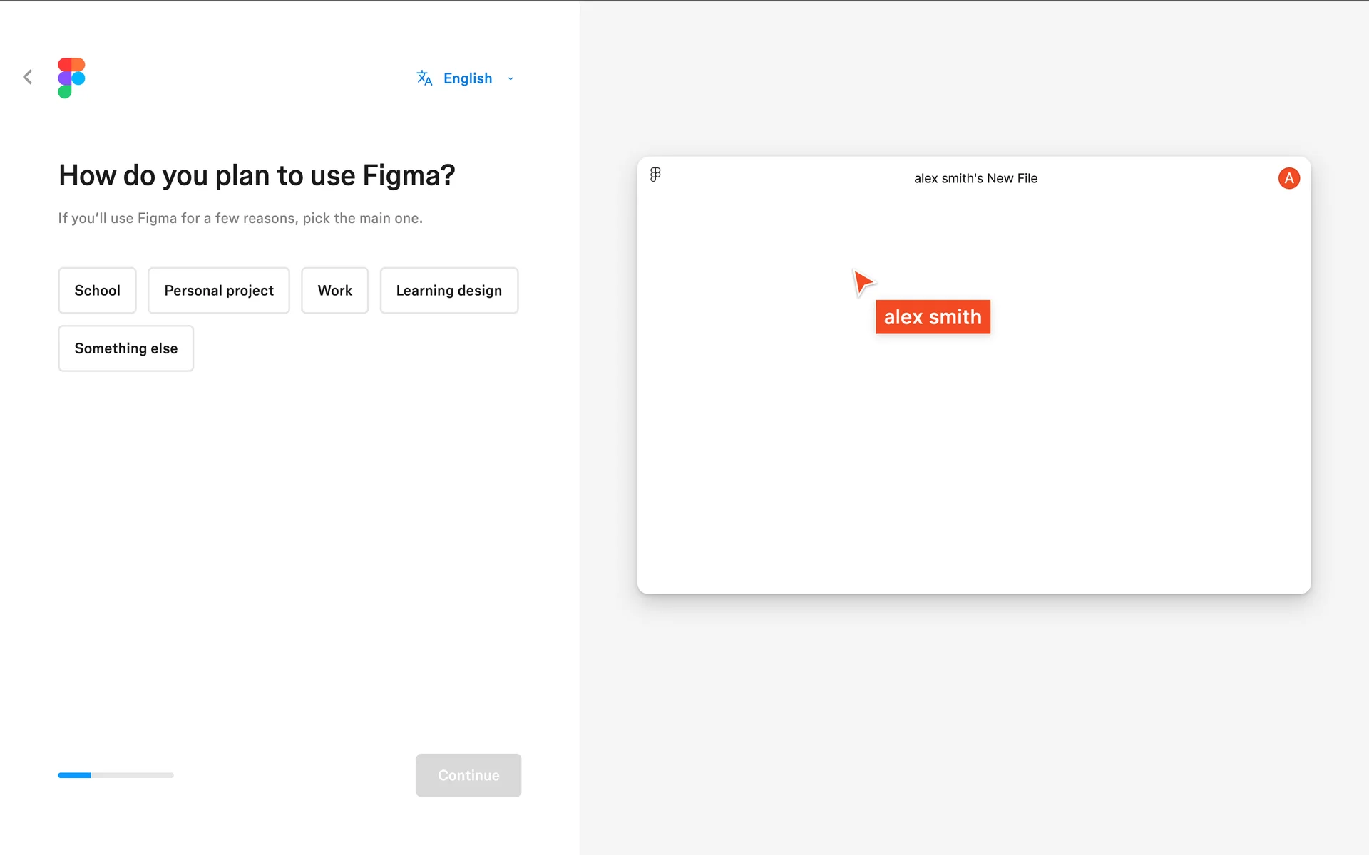Select the Personal project option
Screen dimensions: 1369x855
click(x=218, y=291)
